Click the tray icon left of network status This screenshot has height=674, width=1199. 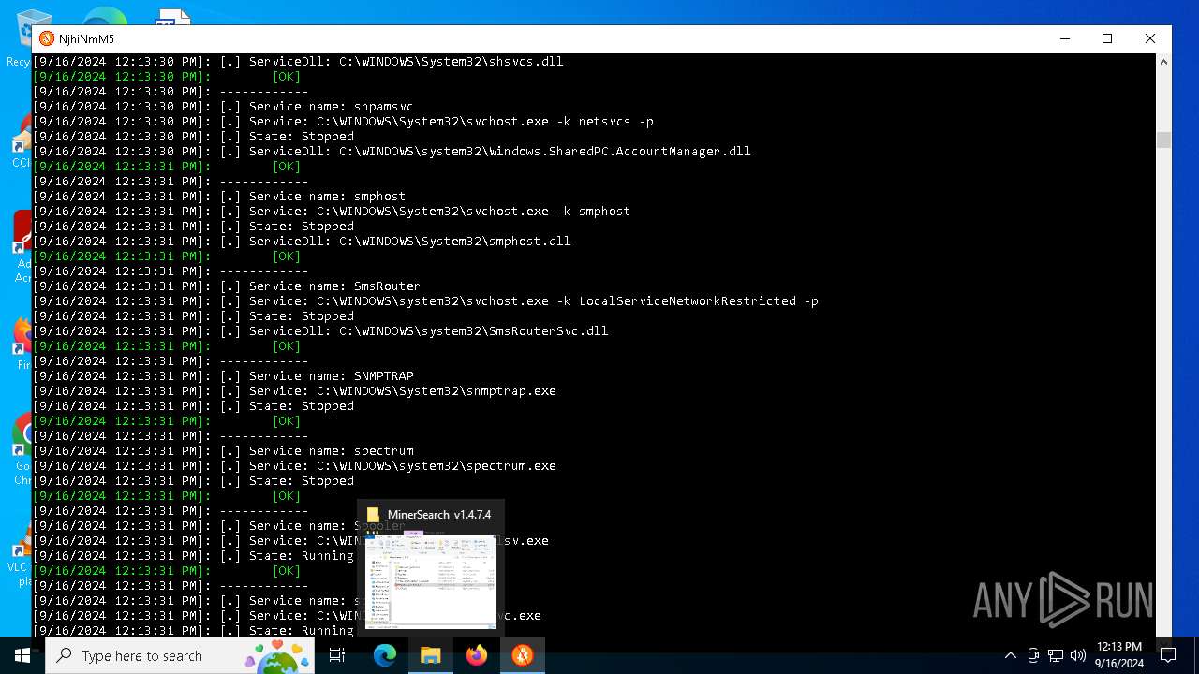(1033, 655)
